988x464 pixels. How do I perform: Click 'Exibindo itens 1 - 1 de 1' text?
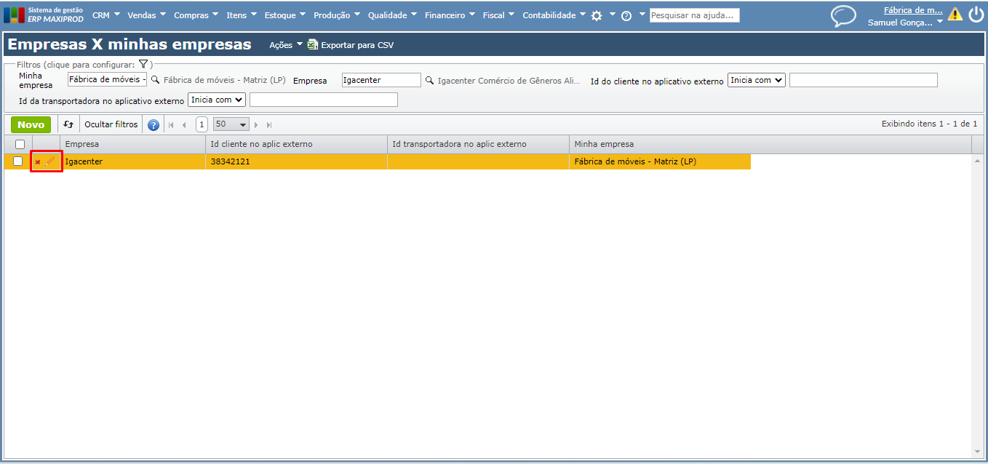pos(929,124)
